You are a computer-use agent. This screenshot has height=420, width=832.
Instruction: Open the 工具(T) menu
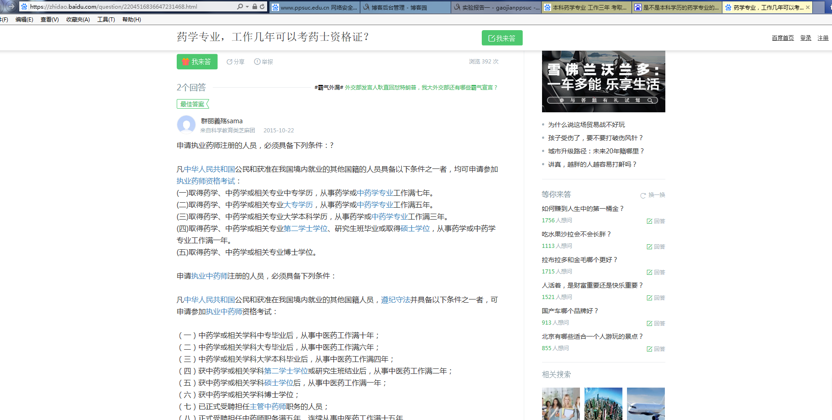point(106,20)
